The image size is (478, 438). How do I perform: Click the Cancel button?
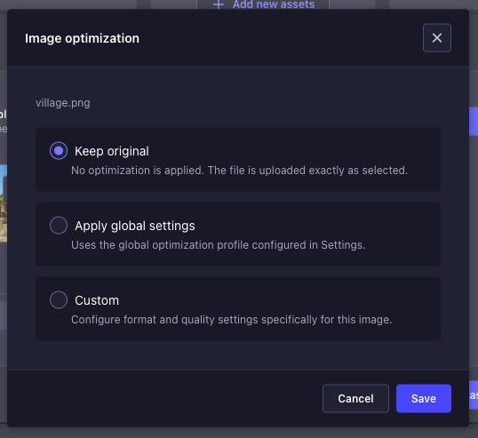(x=355, y=398)
